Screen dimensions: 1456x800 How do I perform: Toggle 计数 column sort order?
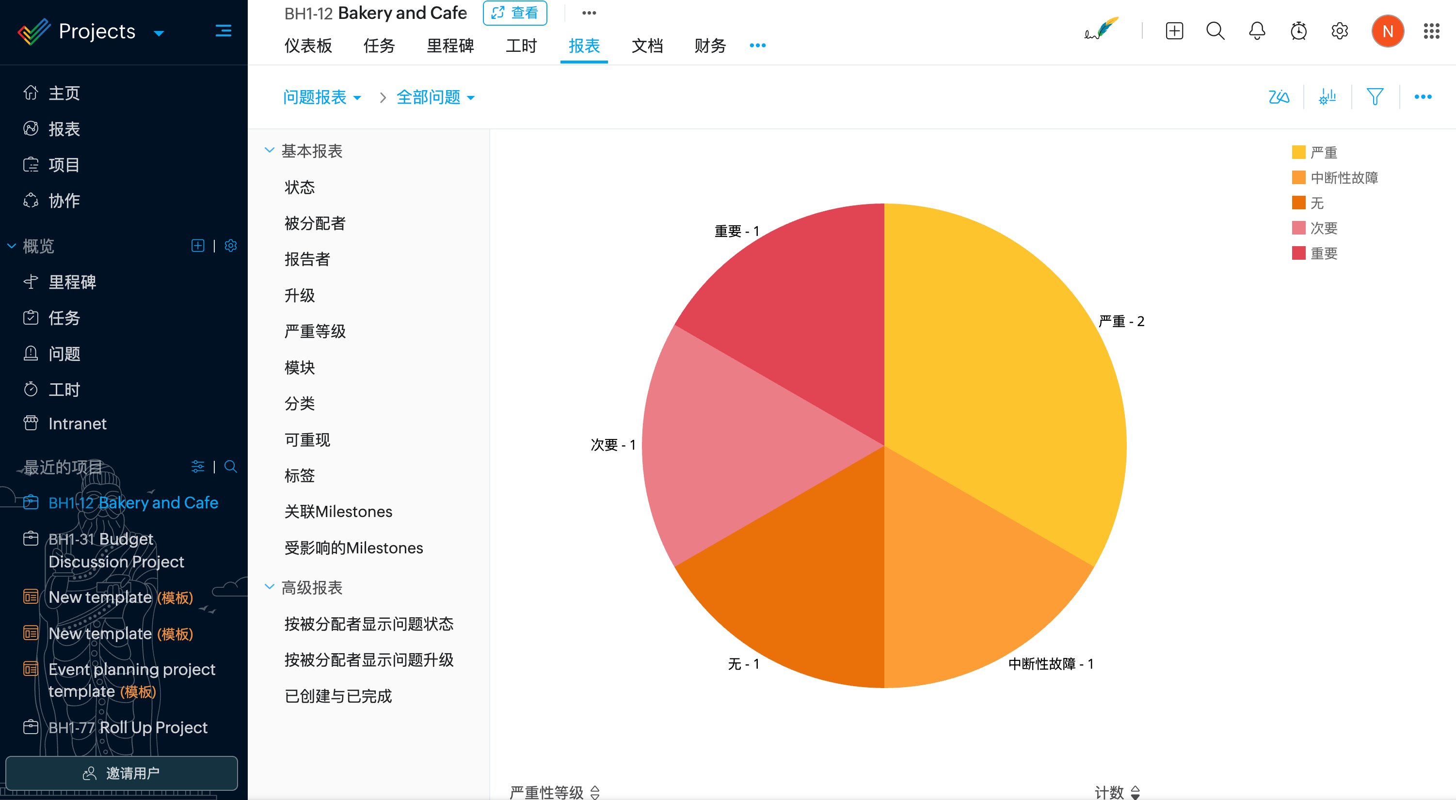1135,792
